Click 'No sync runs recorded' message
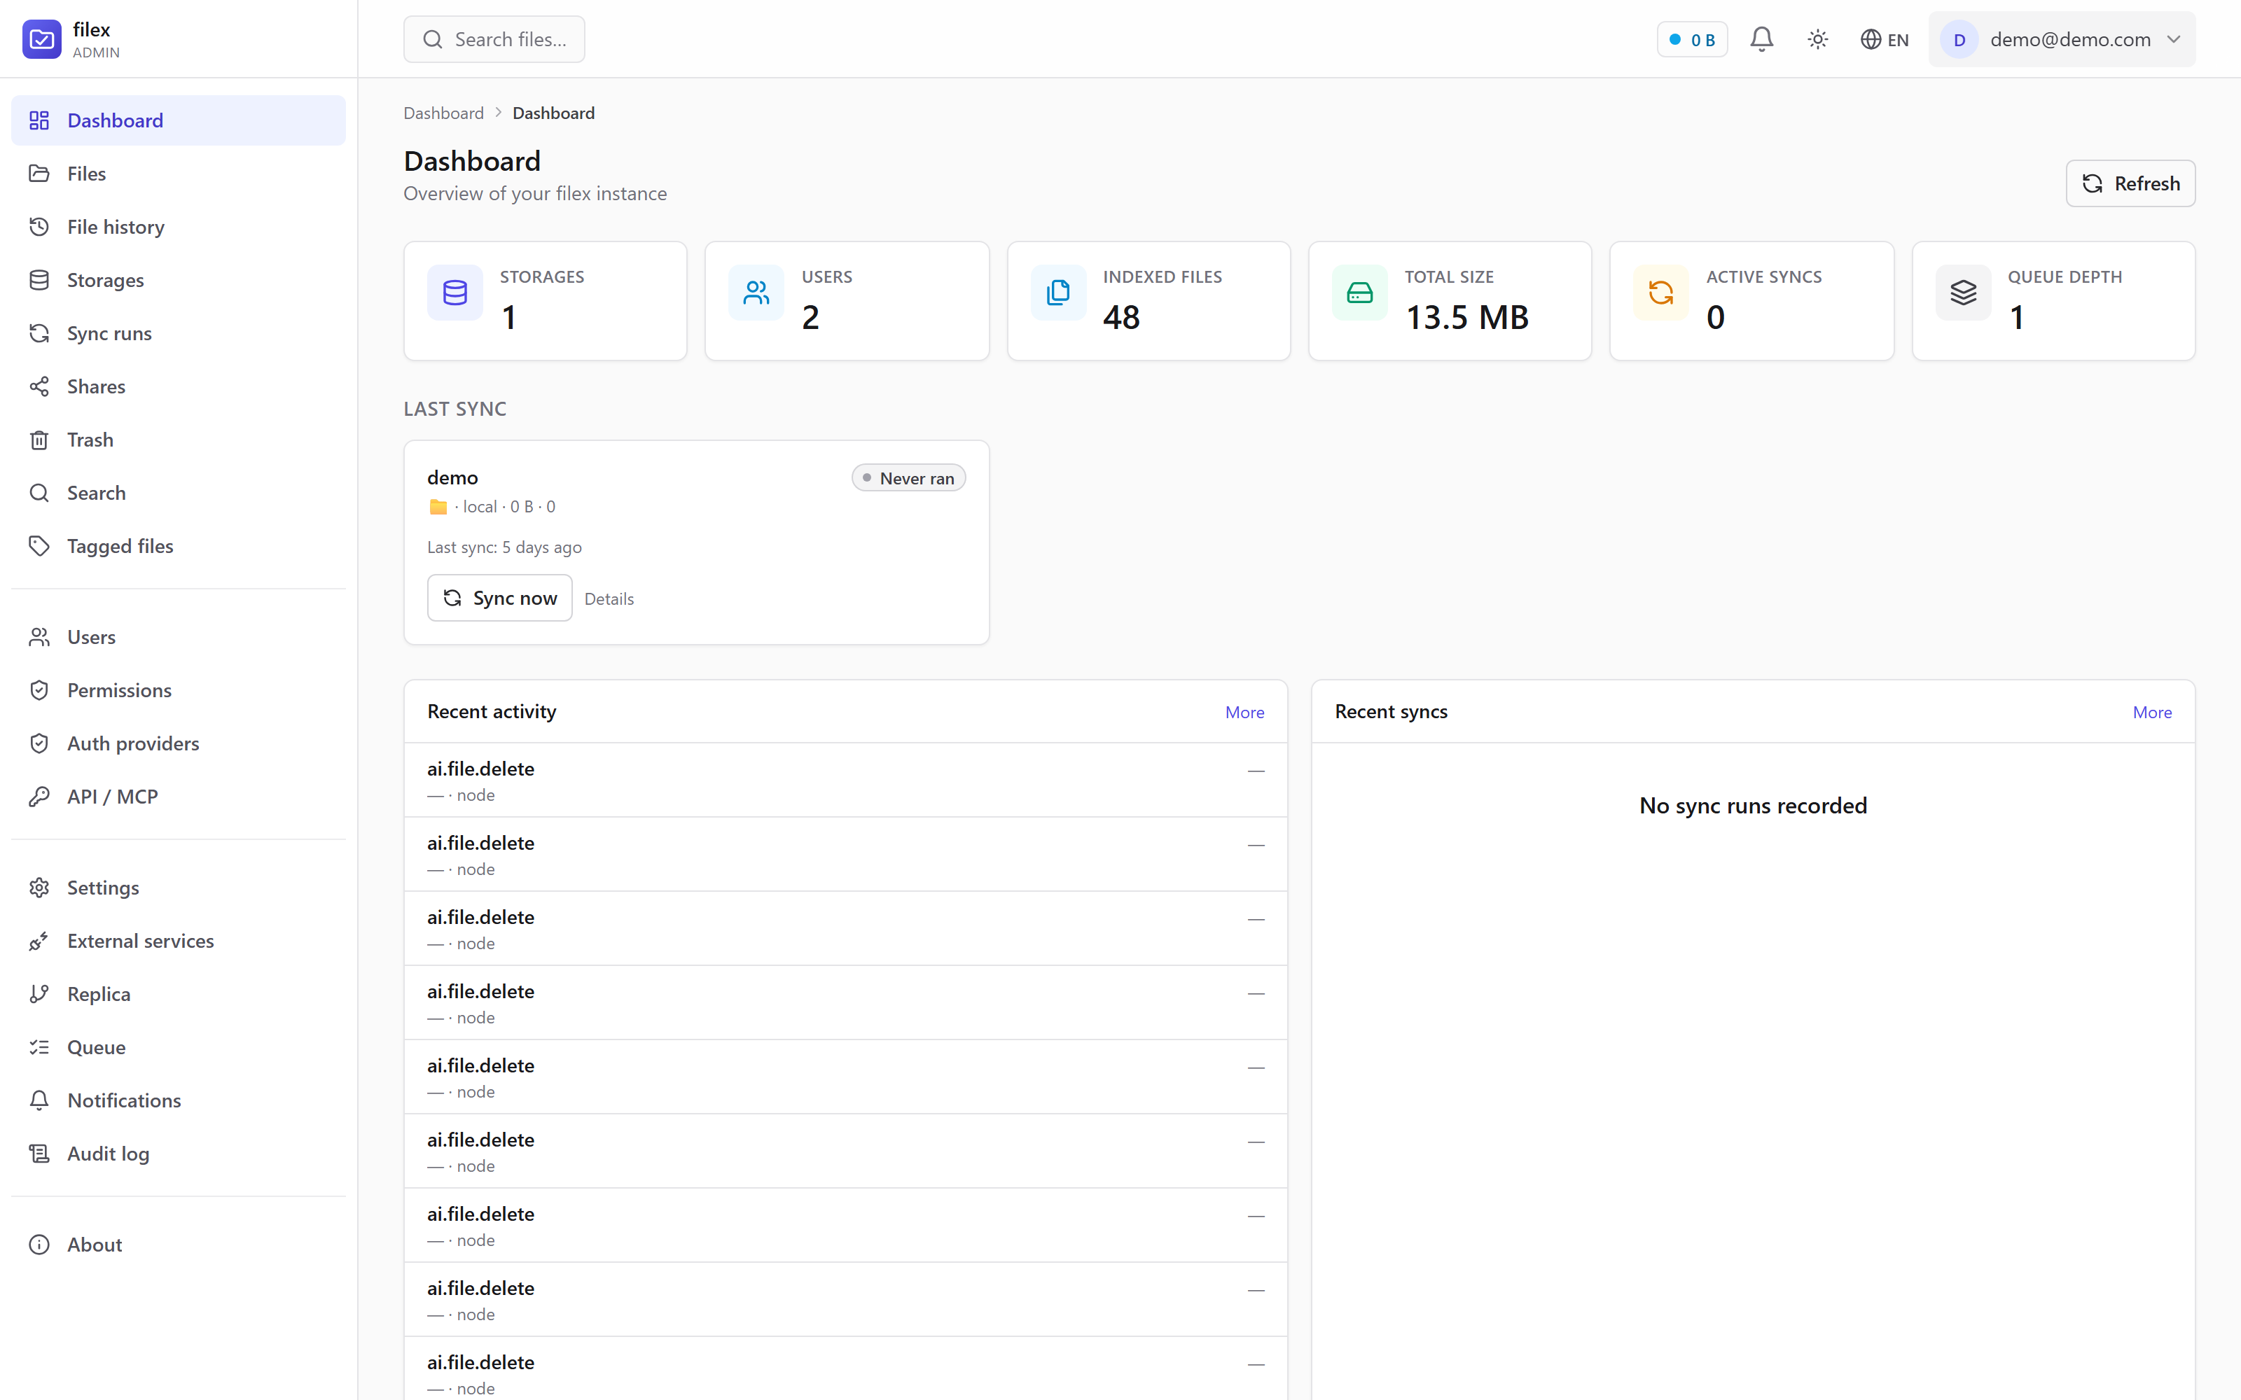 pyautogui.click(x=1753, y=806)
